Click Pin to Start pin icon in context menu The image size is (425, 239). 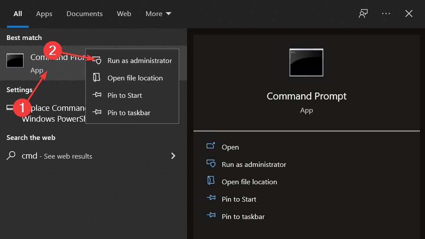click(97, 95)
